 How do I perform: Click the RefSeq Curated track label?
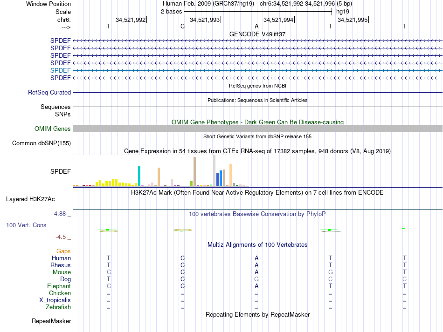click(49, 92)
